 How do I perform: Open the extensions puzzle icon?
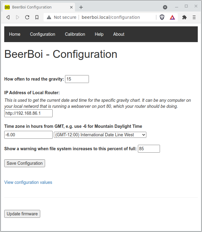coord(184,17)
